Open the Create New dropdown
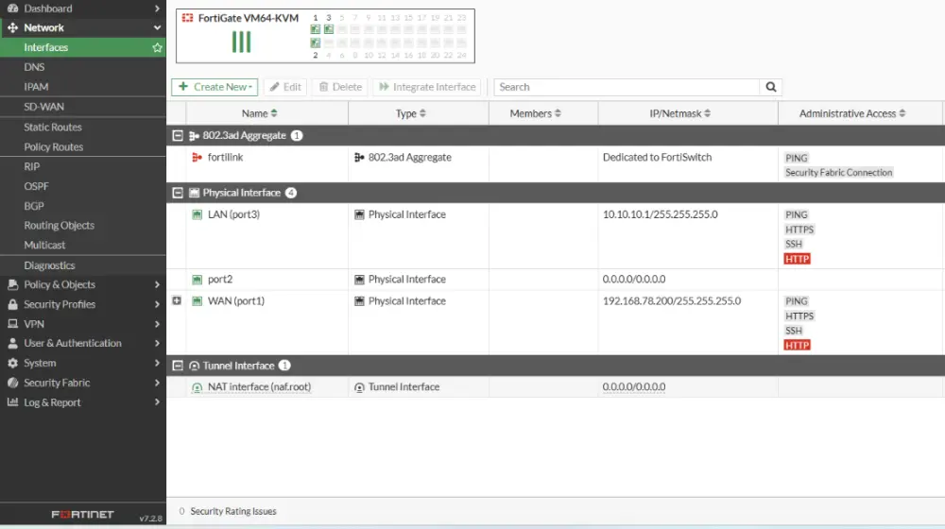This screenshot has width=945, height=529. click(215, 87)
